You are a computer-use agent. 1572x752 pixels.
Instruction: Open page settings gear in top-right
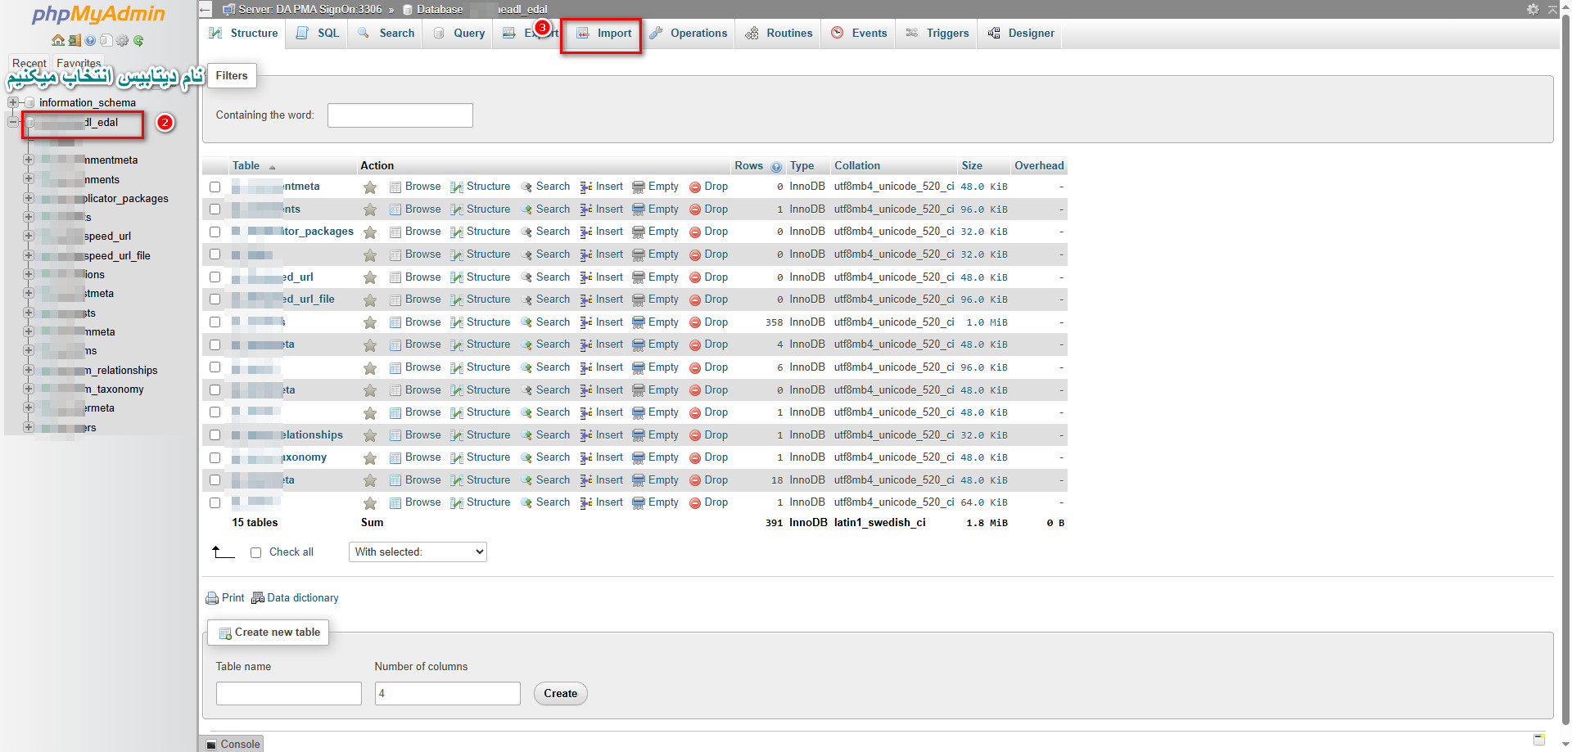tap(1533, 9)
